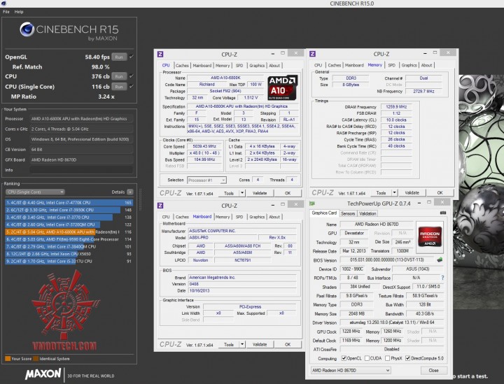Select the i7-3930K ranking row
This screenshot has height=384, width=504.
point(69,210)
